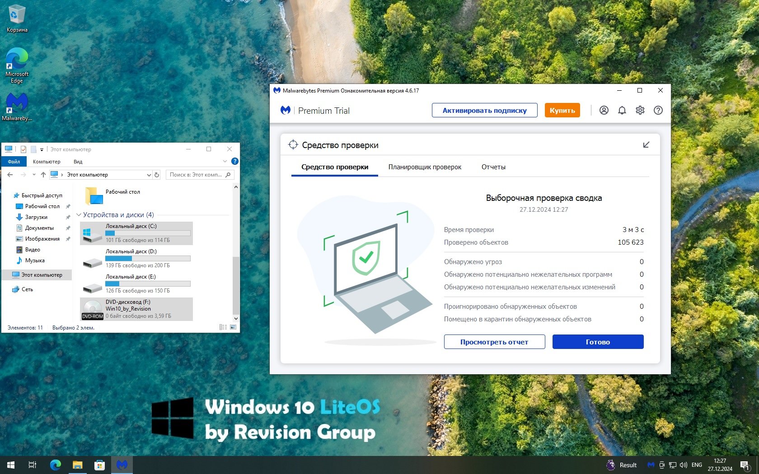This screenshot has width=759, height=474.
Task: Launch Edge from the taskbar
Action: [56, 465]
